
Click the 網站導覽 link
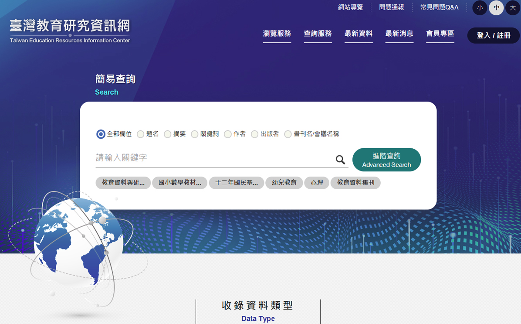click(350, 7)
